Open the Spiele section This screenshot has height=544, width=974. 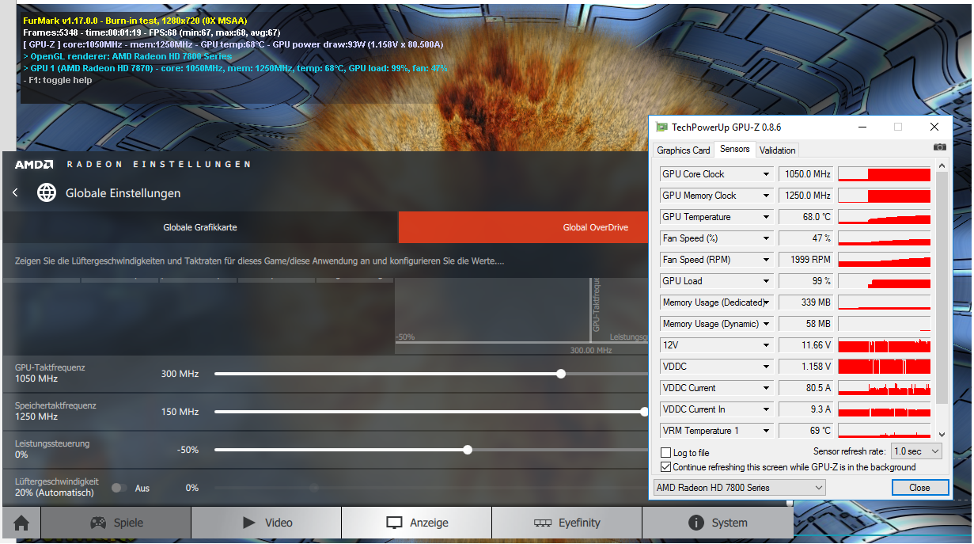click(x=116, y=523)
